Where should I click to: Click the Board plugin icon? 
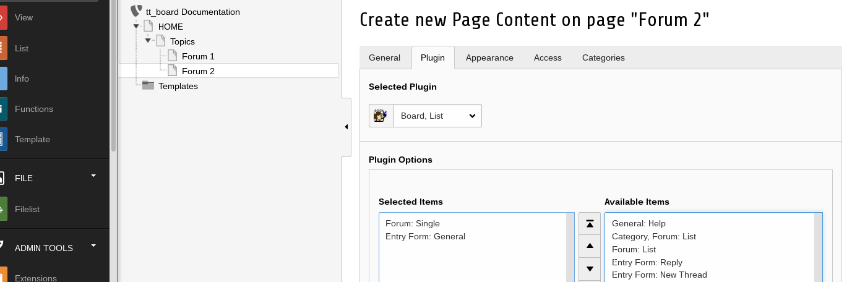(381, 116)
